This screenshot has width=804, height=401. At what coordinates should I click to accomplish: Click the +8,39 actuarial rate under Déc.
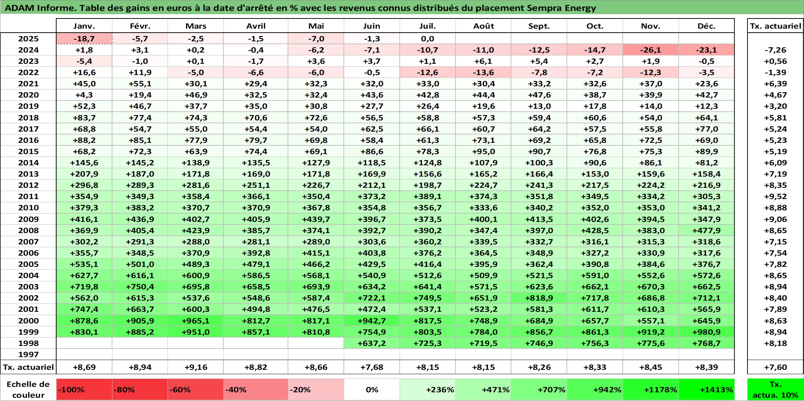coord(706,367)
